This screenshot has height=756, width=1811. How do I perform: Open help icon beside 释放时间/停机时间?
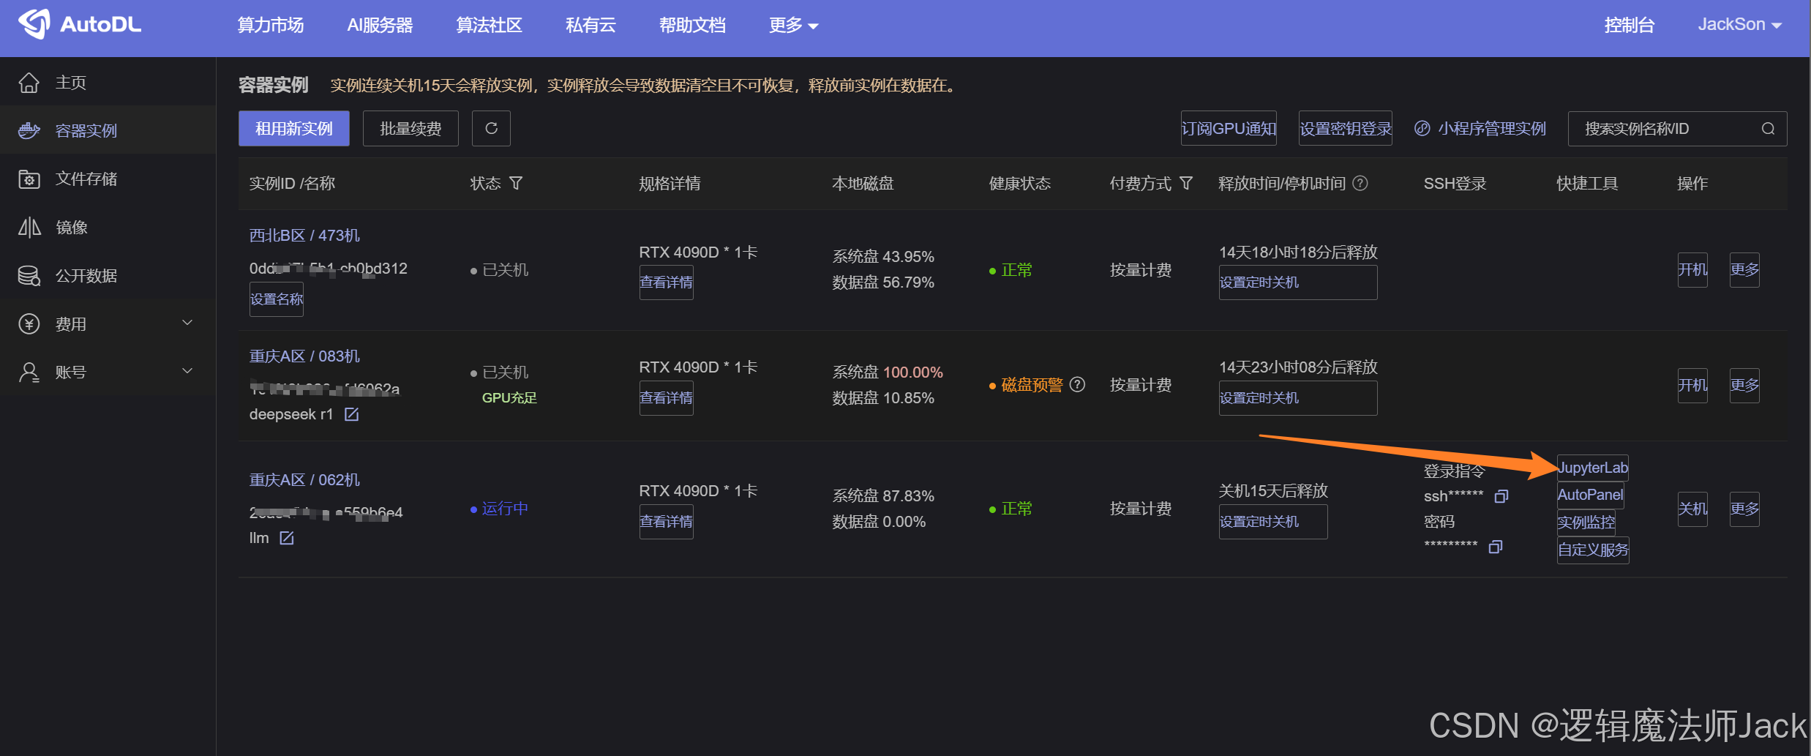pos(1360,183)
